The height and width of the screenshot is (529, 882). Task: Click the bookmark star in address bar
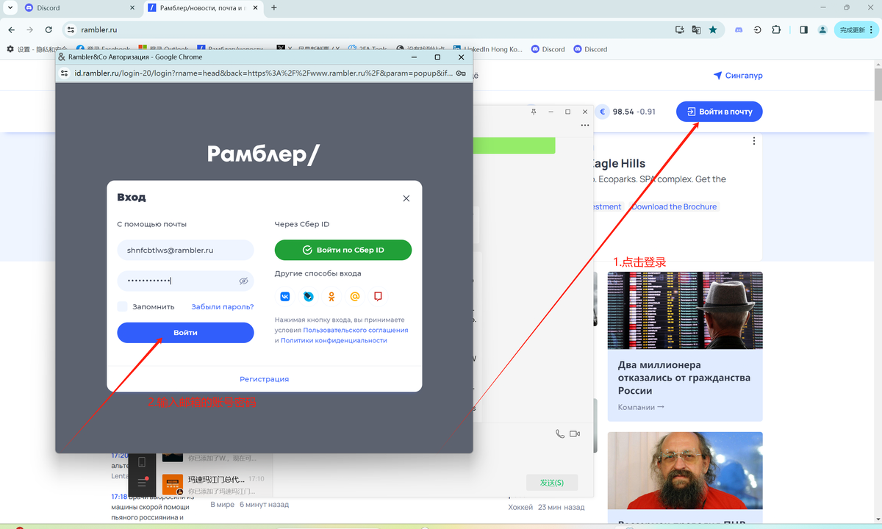(713, 30)
